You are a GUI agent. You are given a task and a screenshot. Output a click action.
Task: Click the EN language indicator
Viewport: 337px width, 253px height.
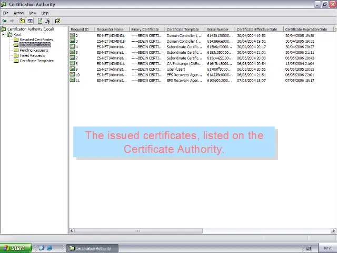tap(309, 248)
